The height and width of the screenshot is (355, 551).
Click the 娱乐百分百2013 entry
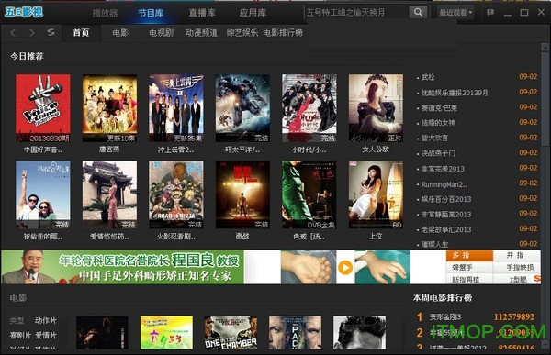coord(446,199)
